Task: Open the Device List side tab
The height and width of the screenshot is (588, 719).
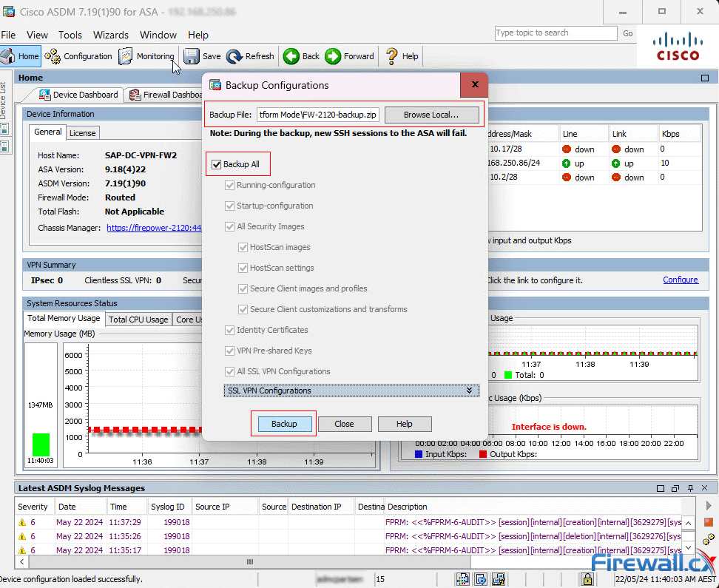Action: pos(4,102)
